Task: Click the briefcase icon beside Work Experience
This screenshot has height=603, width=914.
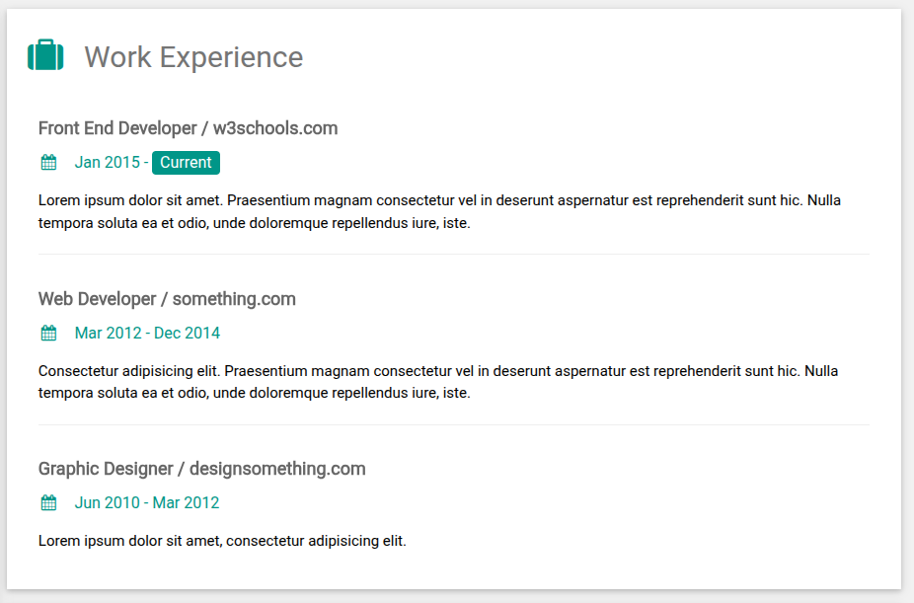Action: (45, 56)
